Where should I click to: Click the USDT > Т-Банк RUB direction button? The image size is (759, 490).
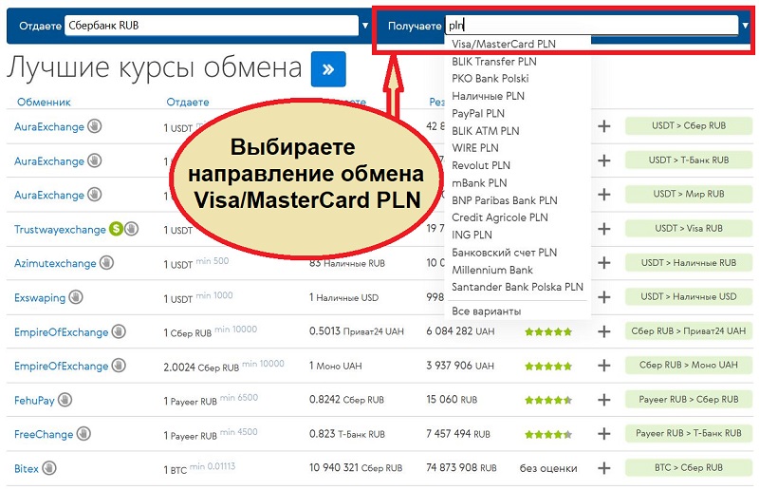pos(689,160)
